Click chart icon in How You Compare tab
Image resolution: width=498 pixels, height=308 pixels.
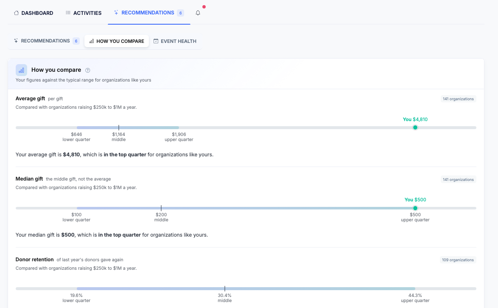point(92,41)
